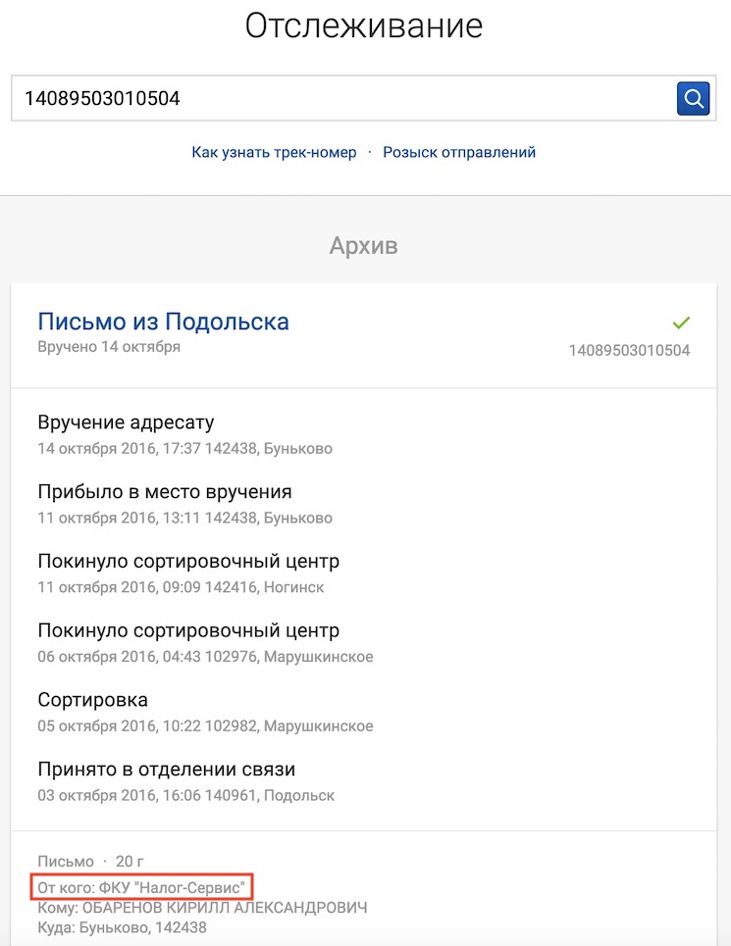Screen dimensions: 731x946
Task: Click the 'Кому' recipient name line
Action: pyautogui.click(x=202, y=908)
